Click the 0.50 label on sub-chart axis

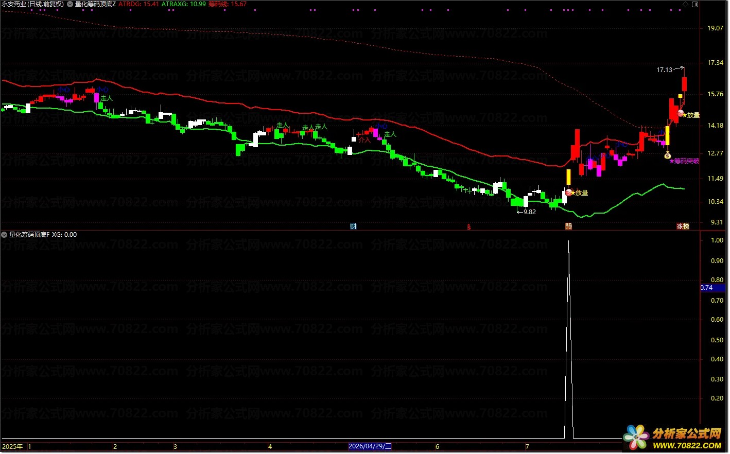click(717, 340)
